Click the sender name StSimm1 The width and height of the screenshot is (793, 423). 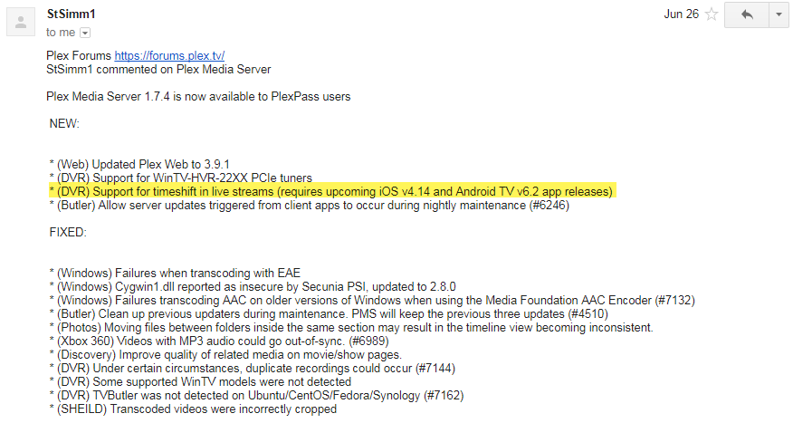(x=71, y=14)
